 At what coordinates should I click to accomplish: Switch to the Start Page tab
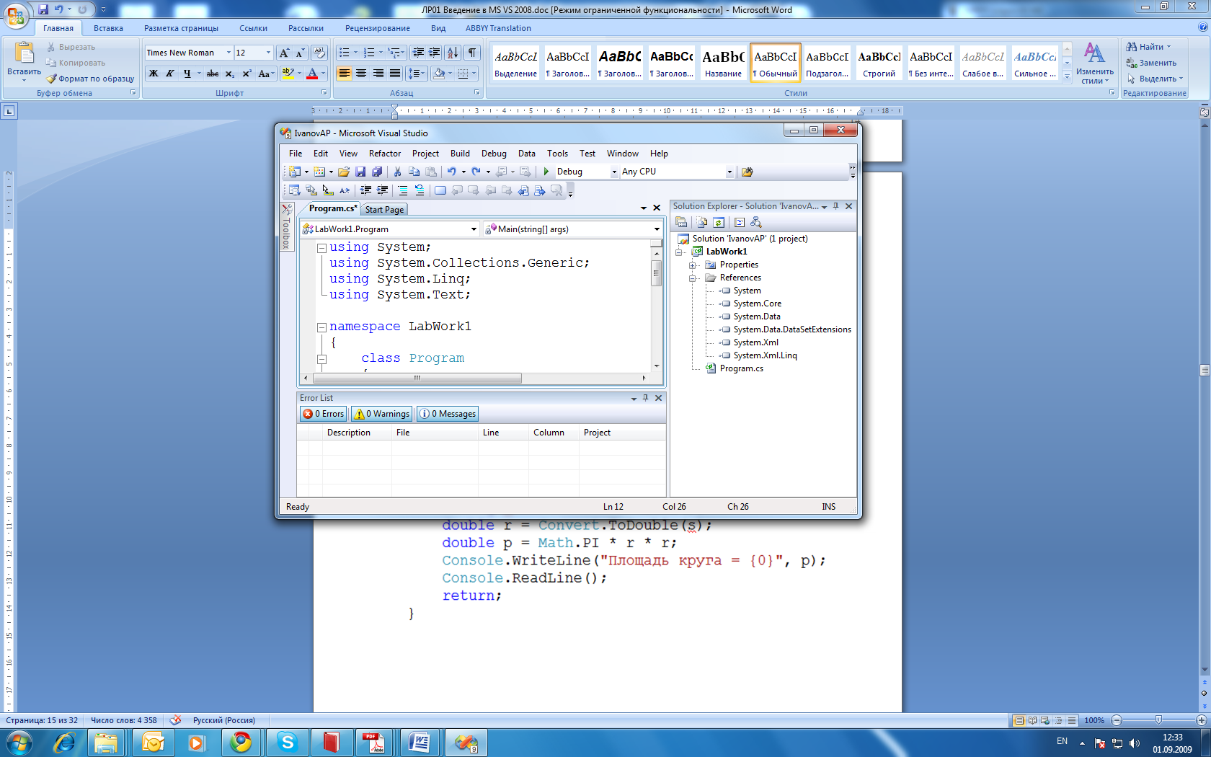coord(384,210)
